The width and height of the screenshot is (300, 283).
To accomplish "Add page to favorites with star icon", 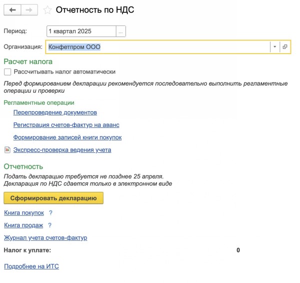I will [x=47, y=10].
